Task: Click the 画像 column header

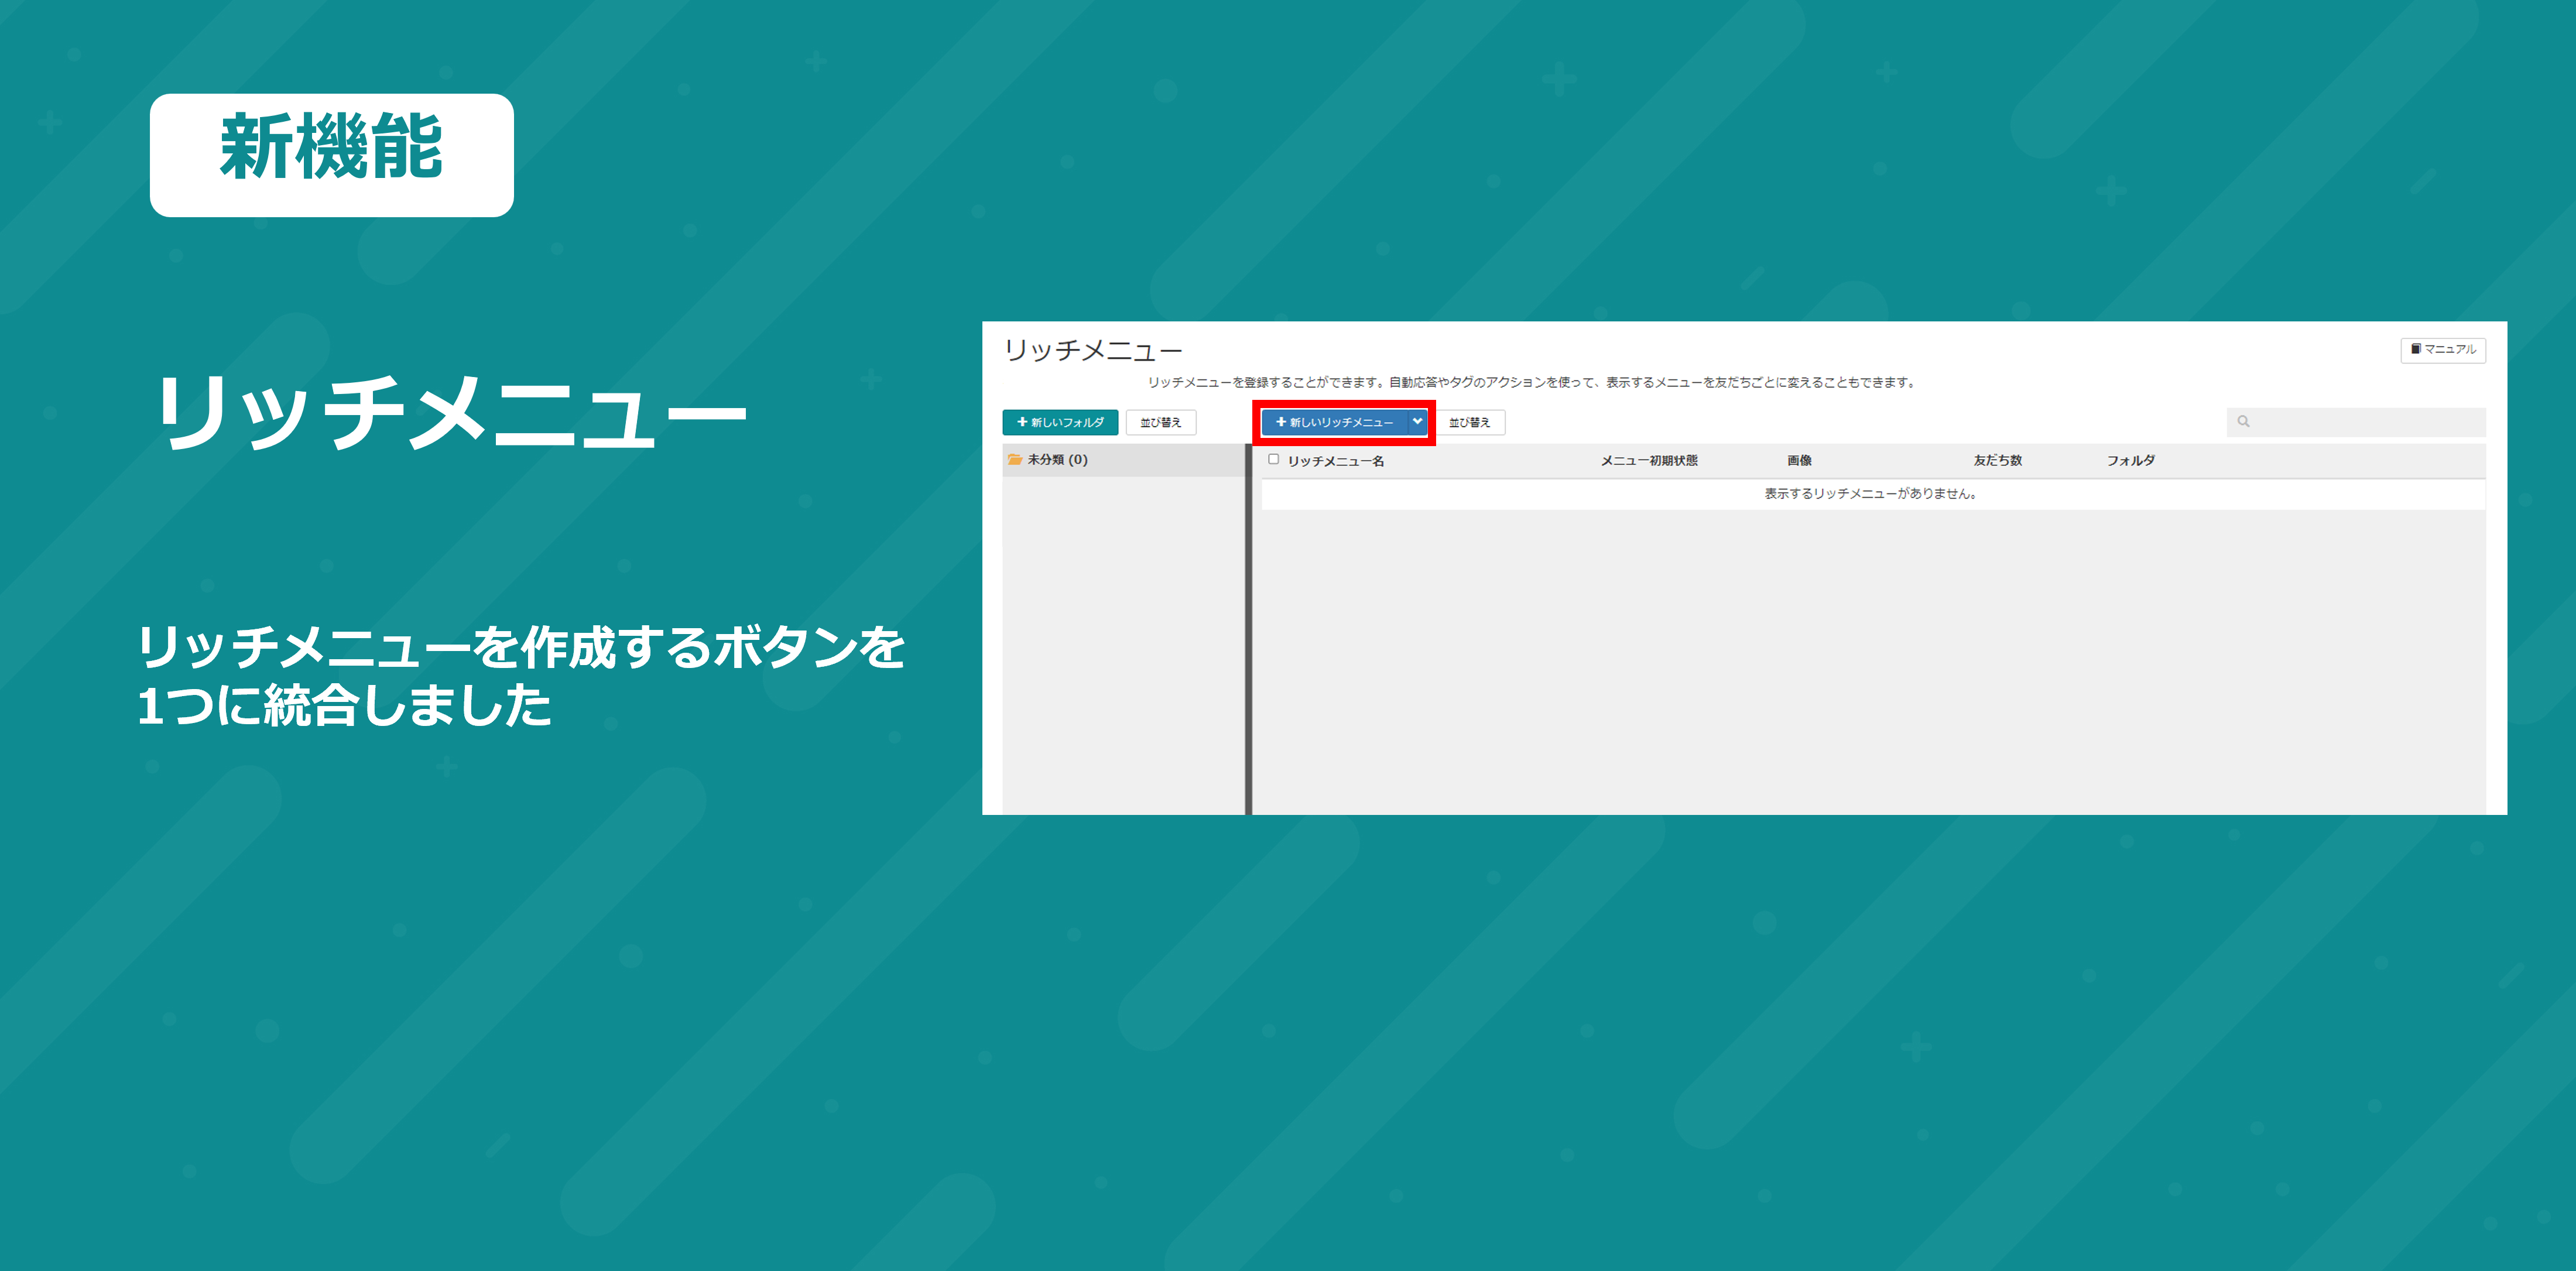Action: (1799, 461)
